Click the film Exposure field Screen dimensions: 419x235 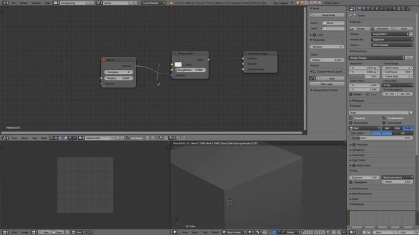click(x=365, y=177)
